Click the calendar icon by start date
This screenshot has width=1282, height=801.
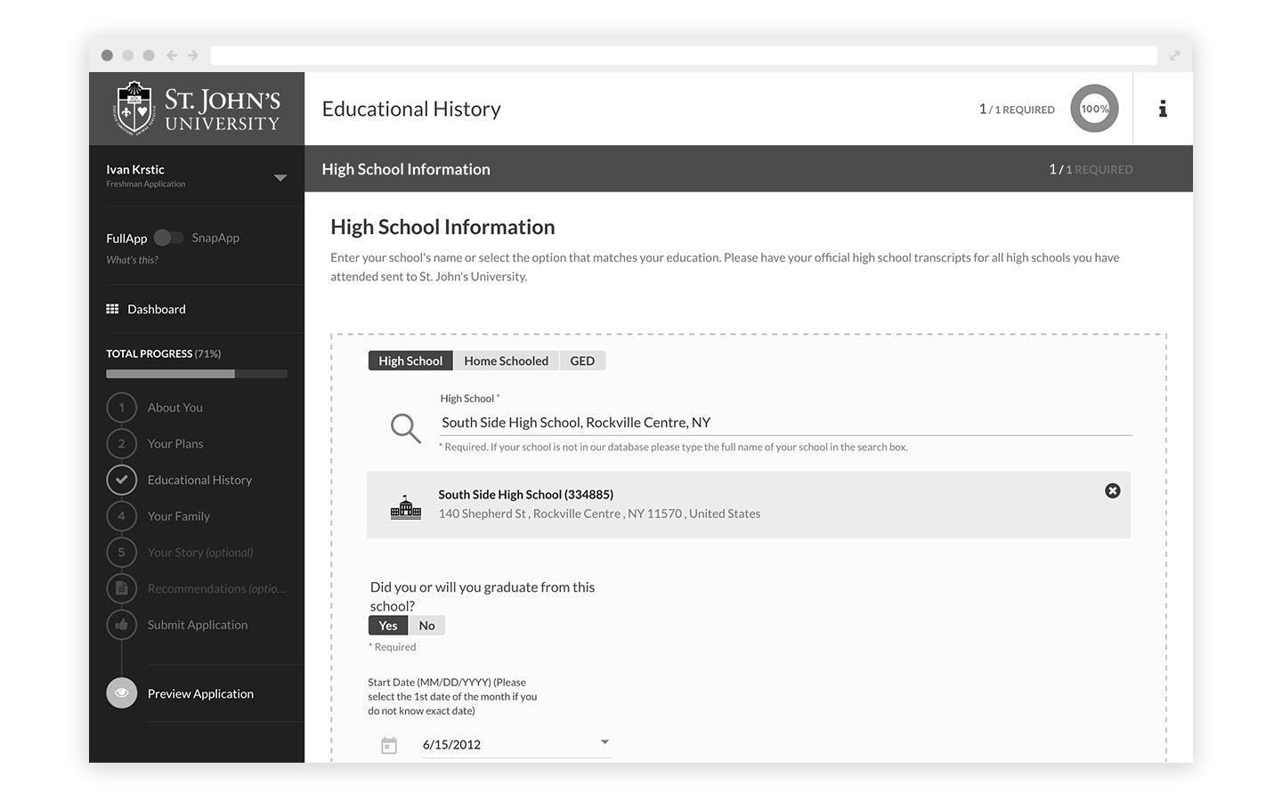389,746
